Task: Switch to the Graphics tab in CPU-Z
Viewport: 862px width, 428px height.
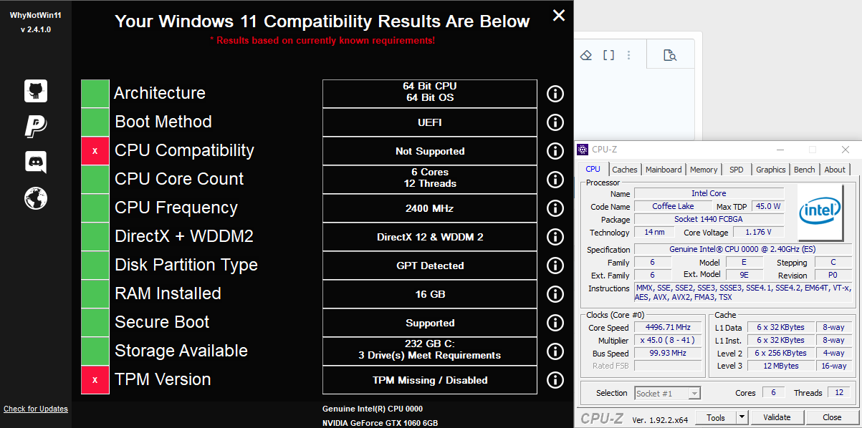Action: pyautogui.click(x=771, y=170)
